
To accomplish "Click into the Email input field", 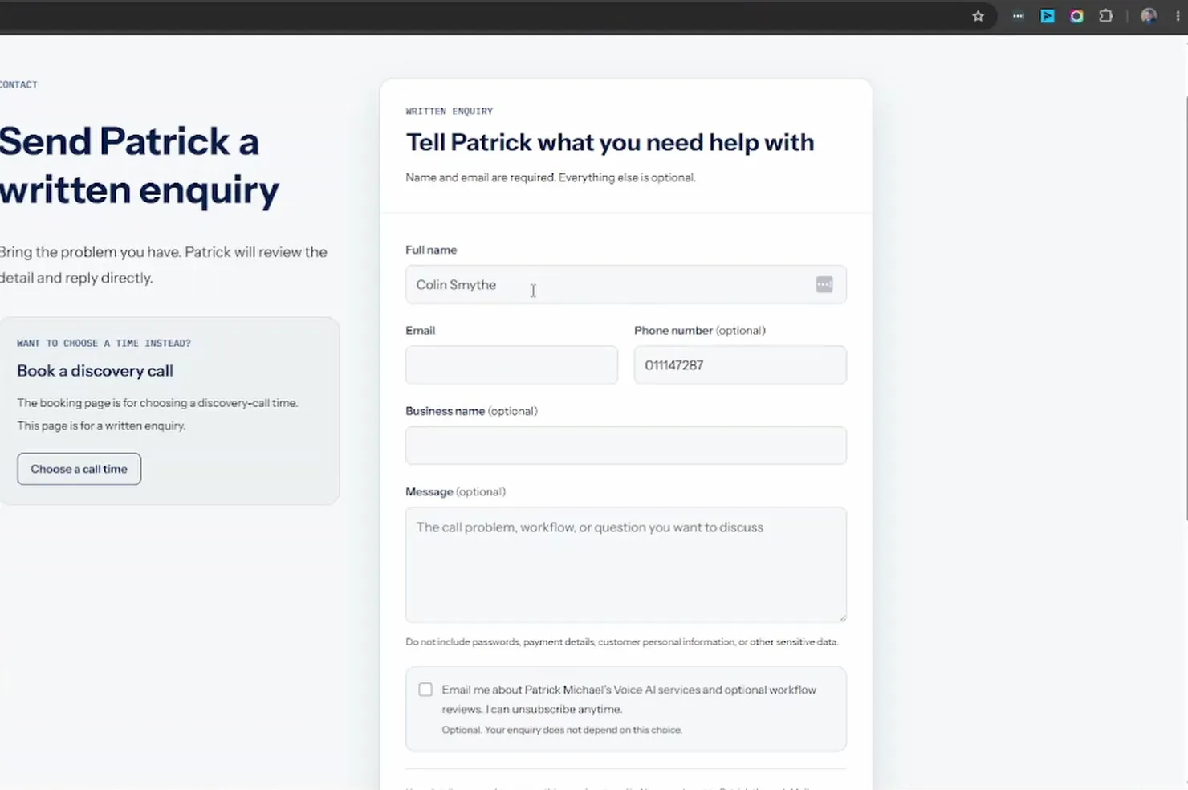I will click(x=511, y=364).
